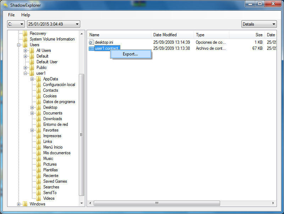Open the File menu
Image resolution: width=284 pixels, height=214 pixels.
click(x=11, y=15)
